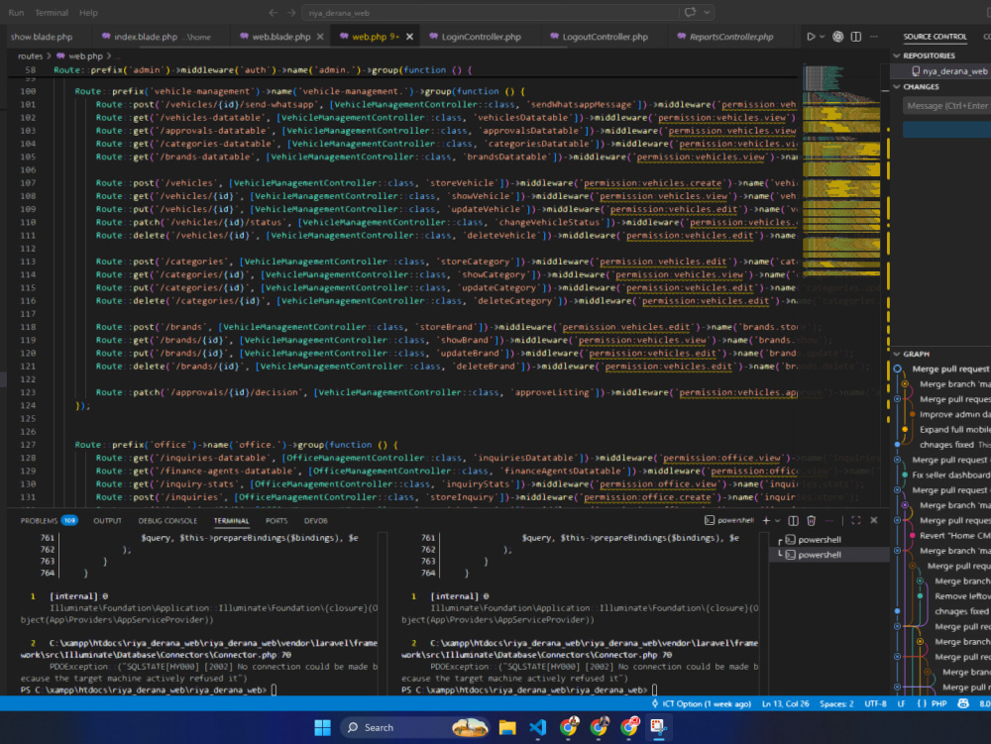The height and width of the screenshot is (744, 991).
Task: Collapse the GRAPH section
Action: (912, 354)
